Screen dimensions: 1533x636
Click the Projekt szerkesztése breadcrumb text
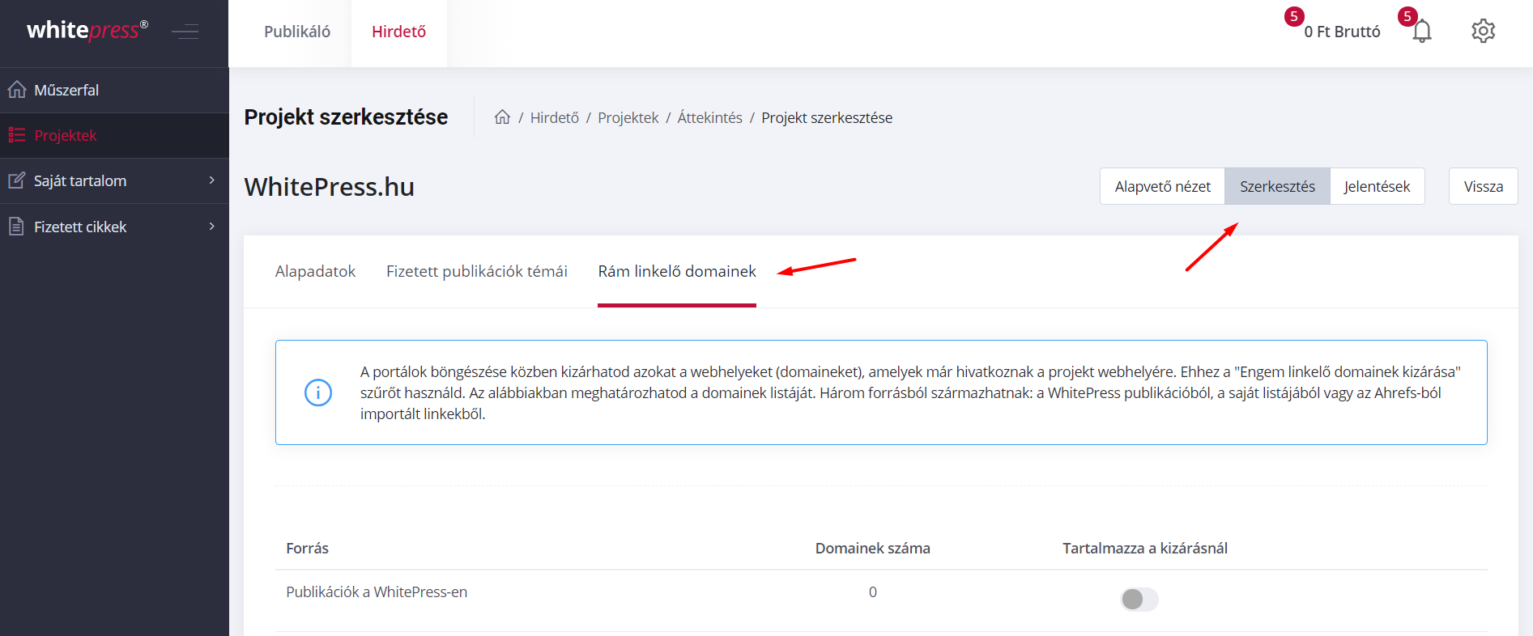(x=827, y=117)
